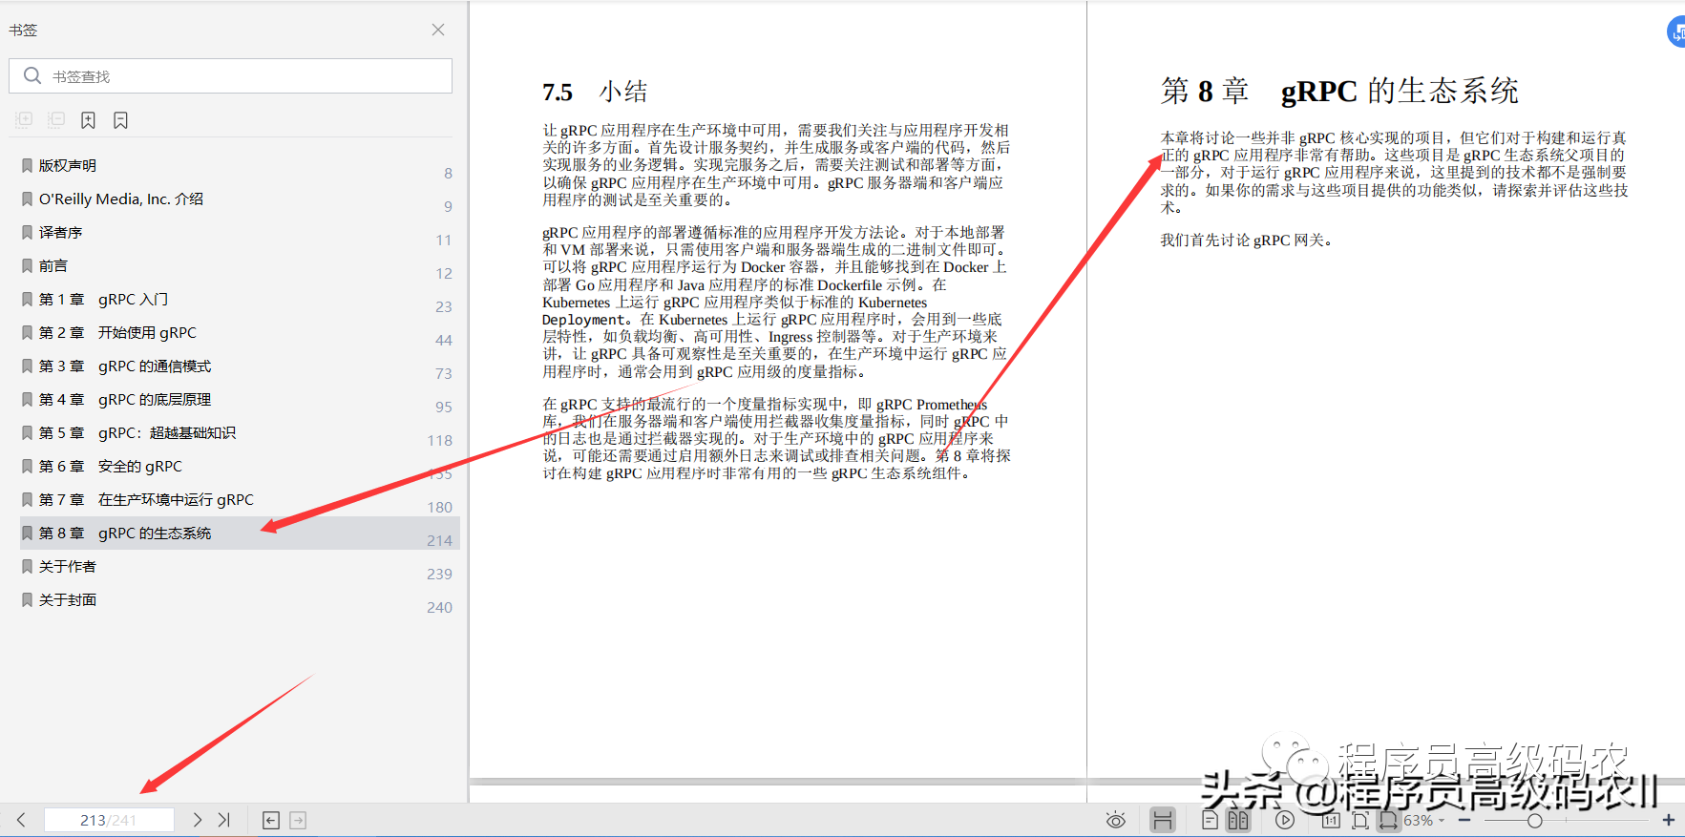Viewport: 1685px width, 837px height.
Task: Click the magnifier icon in bookmark search
Action: pos(32,75)
